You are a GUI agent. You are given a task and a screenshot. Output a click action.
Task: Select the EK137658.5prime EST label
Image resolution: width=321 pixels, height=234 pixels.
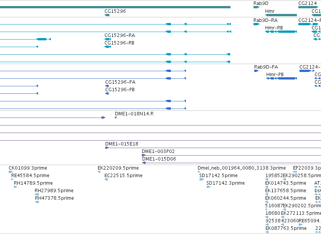tap(286, 191)
